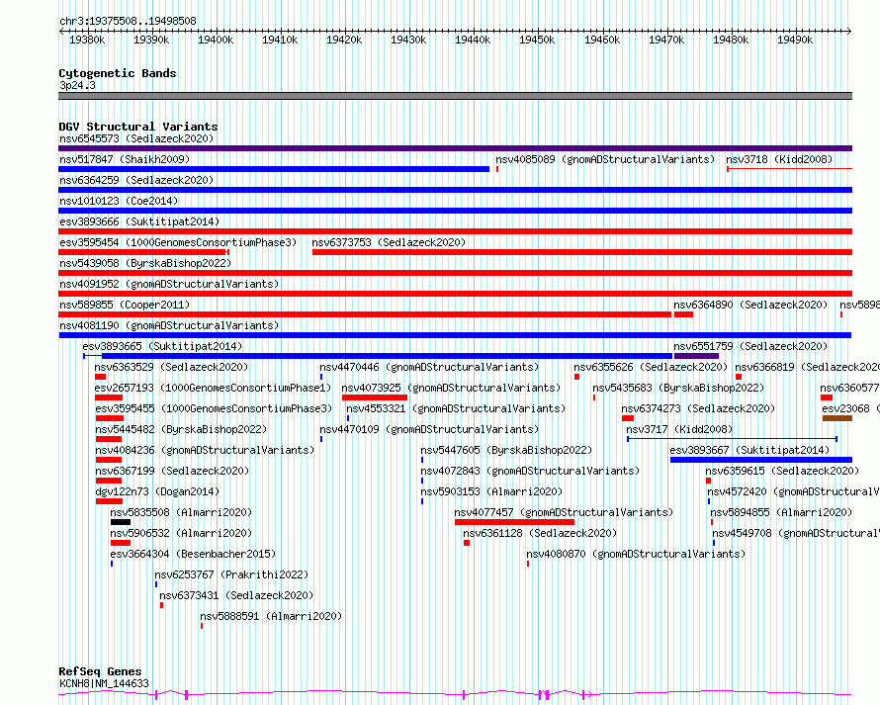Click the esv3595454 (1000GenomesConsortiumPhase3) label
The height and width of the screenshot is (705, 880).
pyautogui.click(x=178, y=242)
